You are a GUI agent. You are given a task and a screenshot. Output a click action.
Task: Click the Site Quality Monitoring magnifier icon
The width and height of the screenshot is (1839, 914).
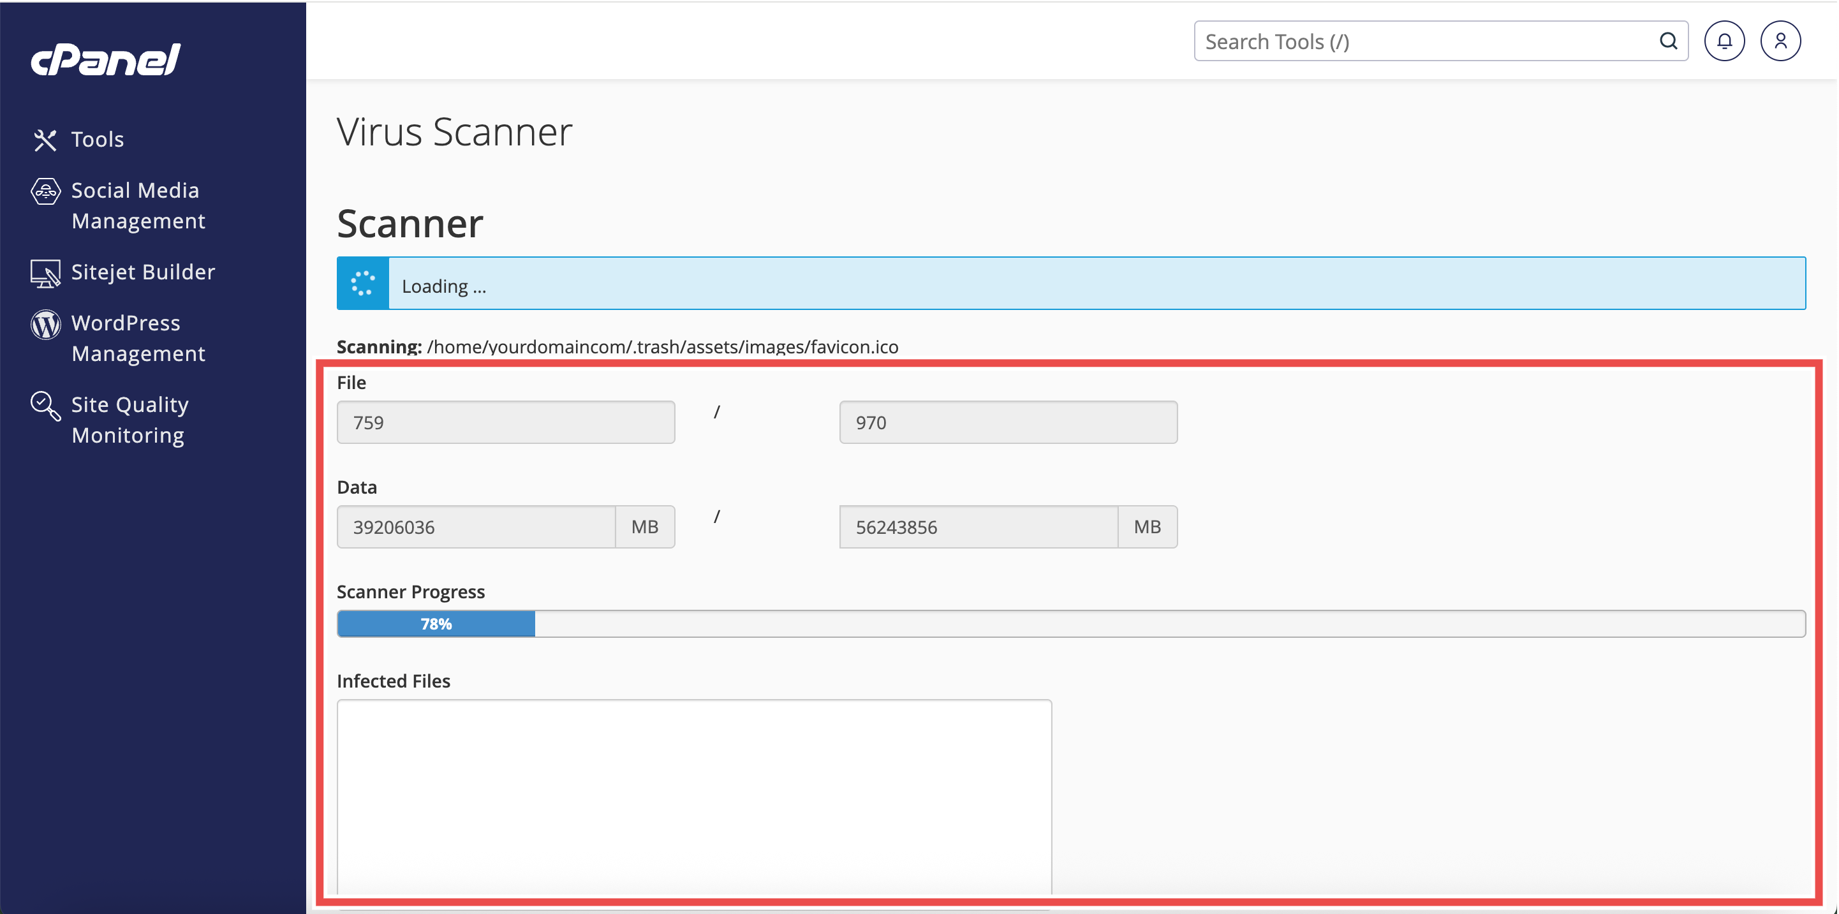click(x=46, y=406)
